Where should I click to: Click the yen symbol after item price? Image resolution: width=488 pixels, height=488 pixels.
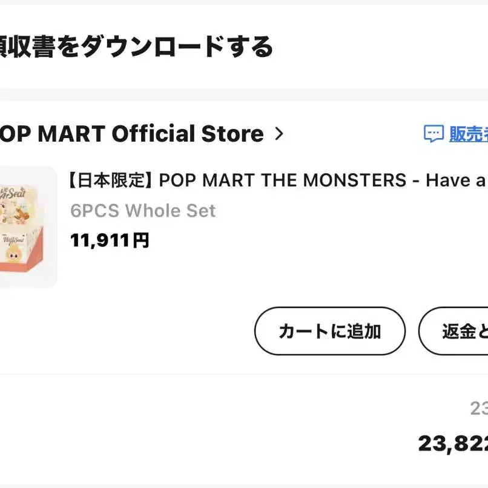tap(141, 240)
